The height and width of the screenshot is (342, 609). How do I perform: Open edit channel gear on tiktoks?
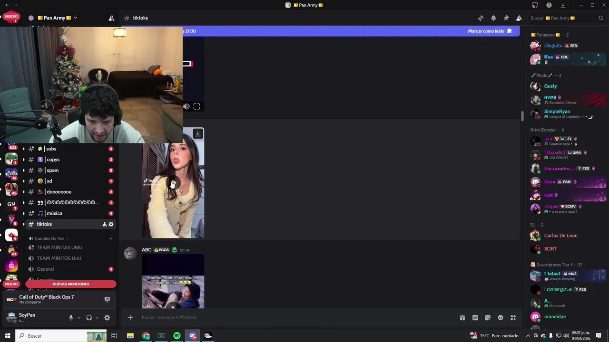click(111, 224)
